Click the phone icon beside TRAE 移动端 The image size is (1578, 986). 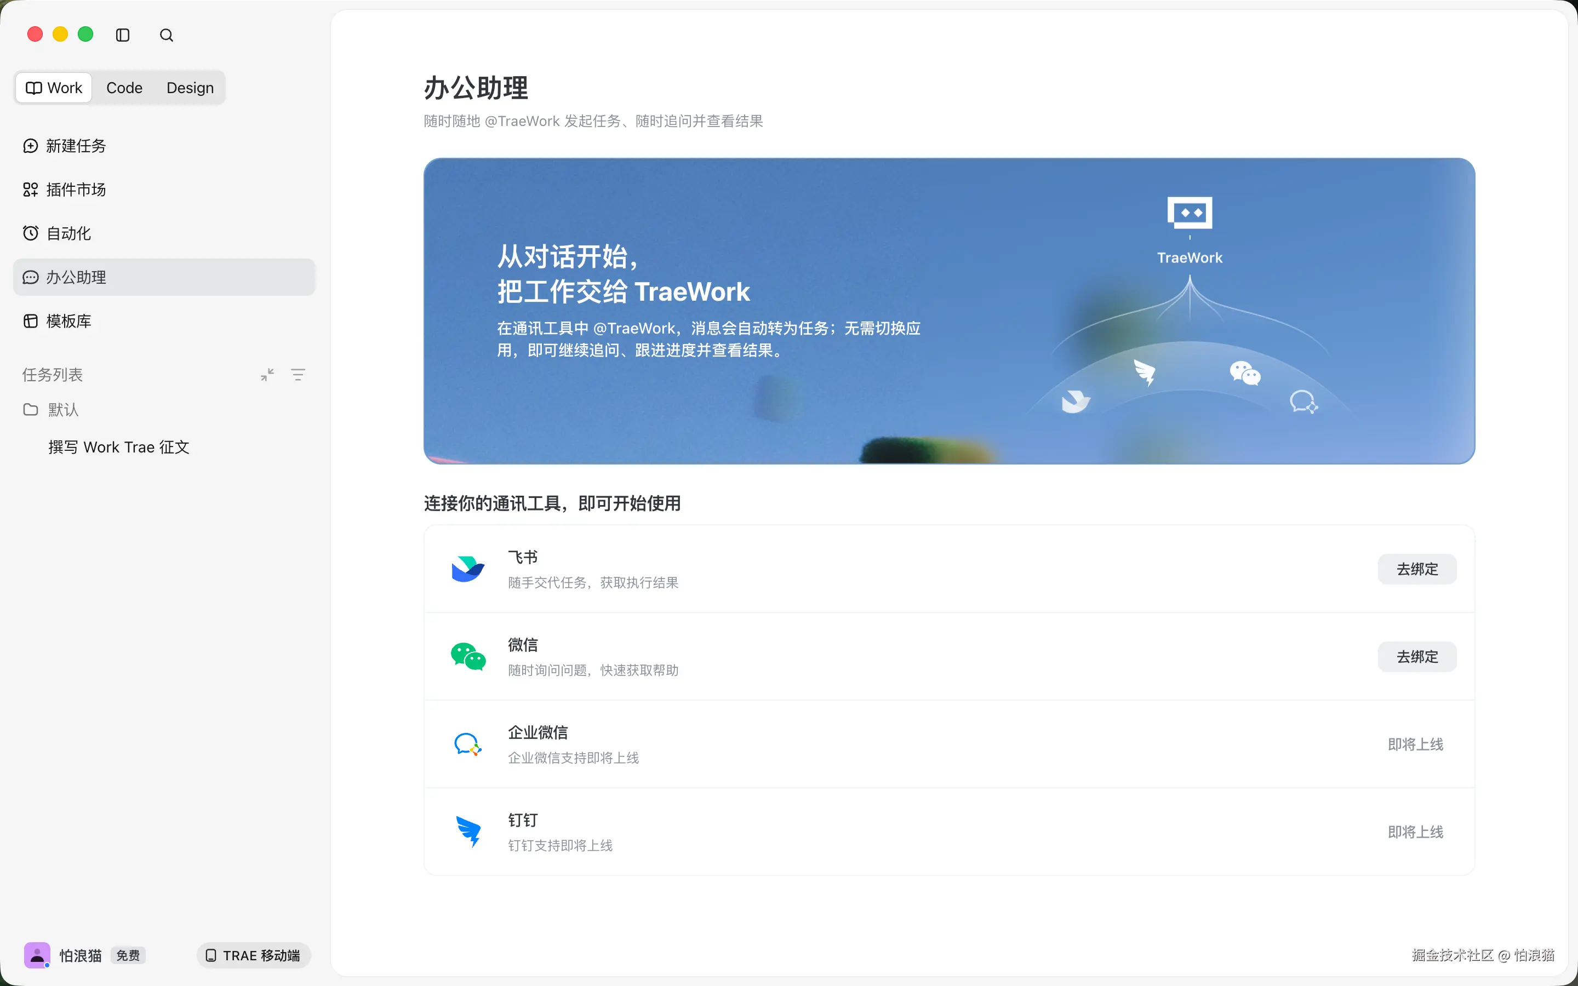(210, 955)
